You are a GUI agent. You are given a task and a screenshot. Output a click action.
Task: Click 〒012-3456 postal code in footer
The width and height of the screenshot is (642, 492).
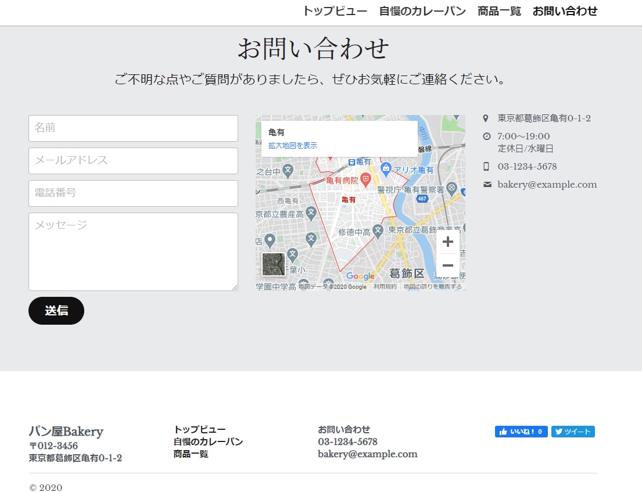click(53, 446)
